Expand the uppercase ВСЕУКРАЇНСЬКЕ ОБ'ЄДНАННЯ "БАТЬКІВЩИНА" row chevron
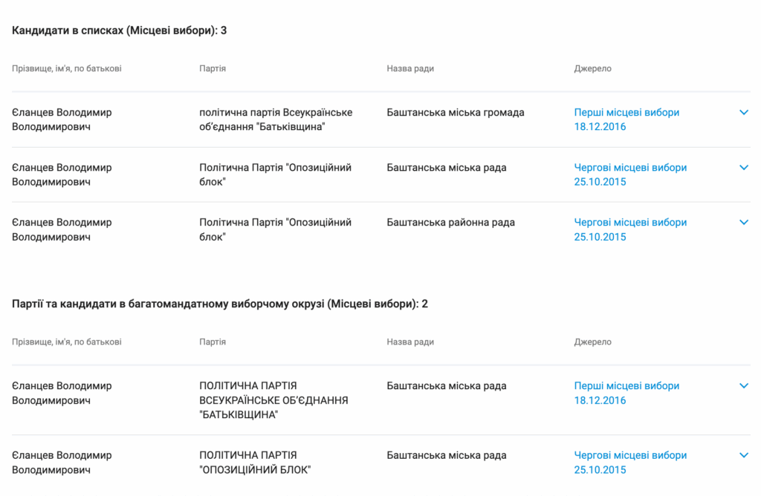The height and width of the screenshot is (496, 761). pos(744,385)
